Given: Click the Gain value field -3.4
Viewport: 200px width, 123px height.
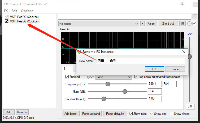Looking at the screenshot, I should click(x=155, y=91).
